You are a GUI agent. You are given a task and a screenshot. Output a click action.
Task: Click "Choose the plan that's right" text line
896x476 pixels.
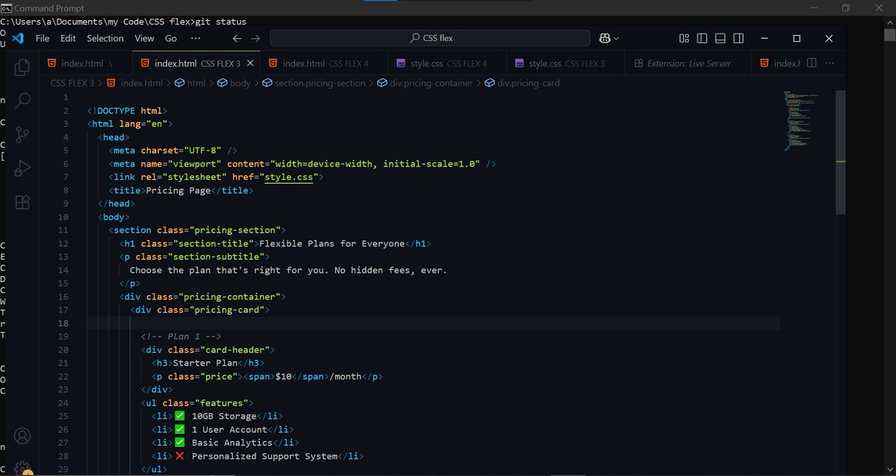288,270
